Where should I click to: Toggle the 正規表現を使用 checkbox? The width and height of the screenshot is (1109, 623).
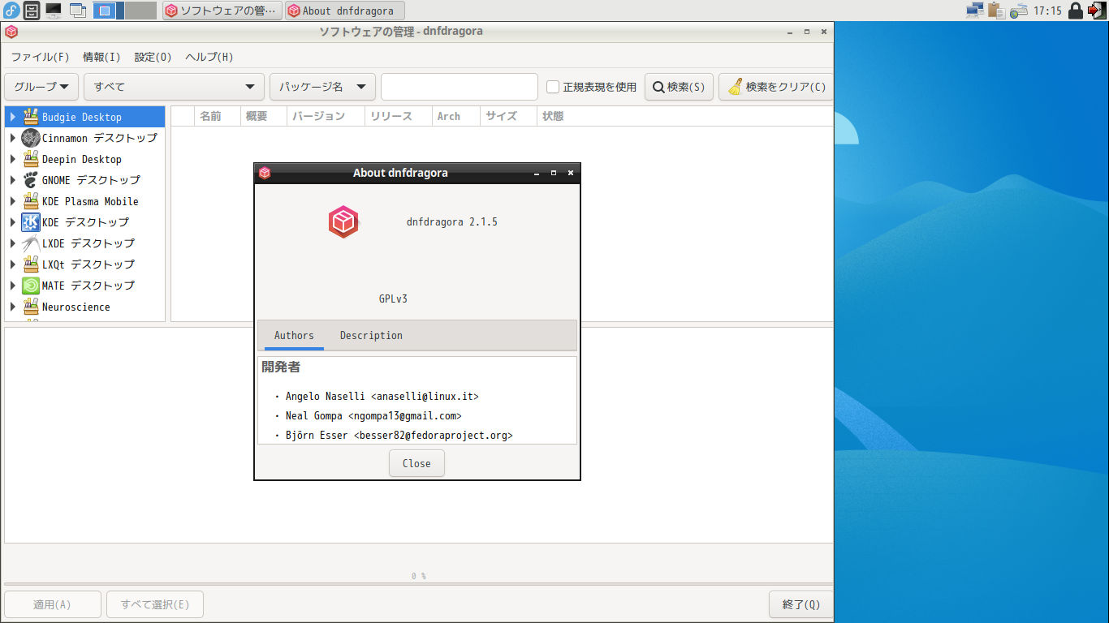click(553, 87)
